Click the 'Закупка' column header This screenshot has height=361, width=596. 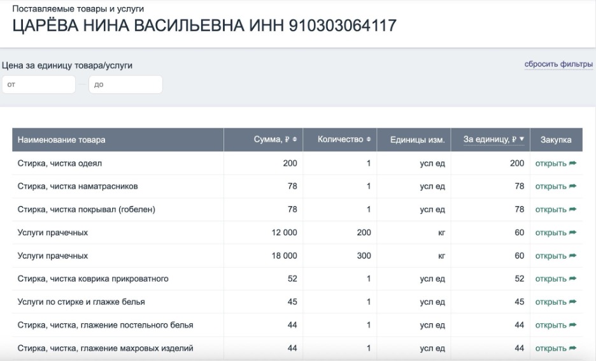pos(556,140)
